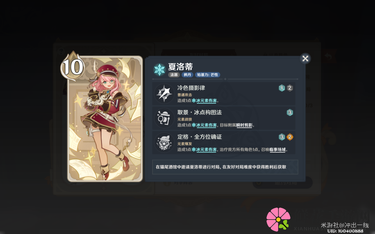Open the 临事场域 summon keyword link
Screen dimensions: 375x234
click(277, 149)
